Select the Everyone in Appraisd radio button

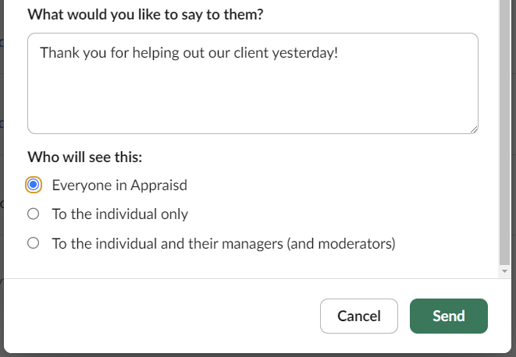tap(34, 185)
